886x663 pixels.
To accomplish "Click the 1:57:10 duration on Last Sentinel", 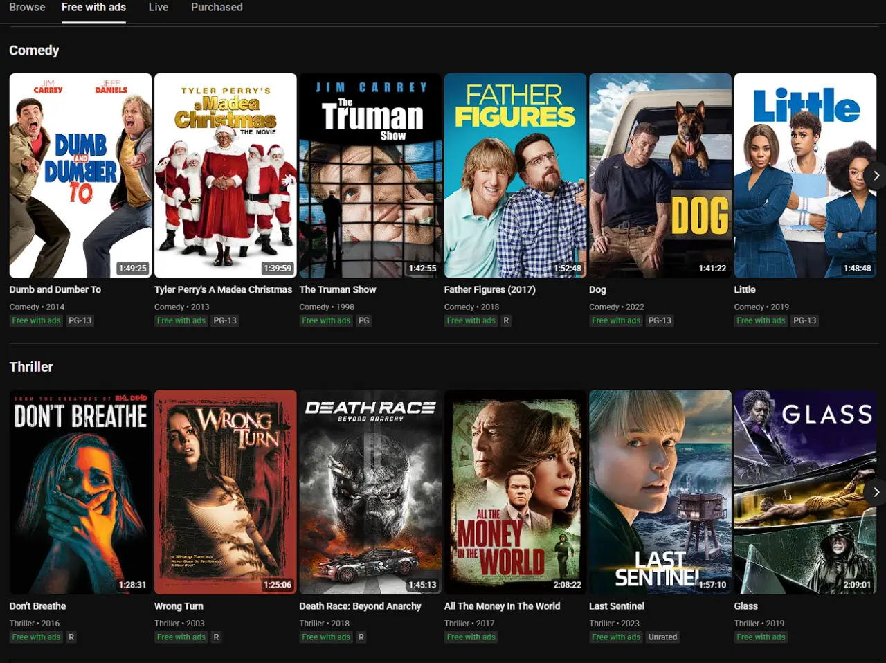I will pos(712,585).
